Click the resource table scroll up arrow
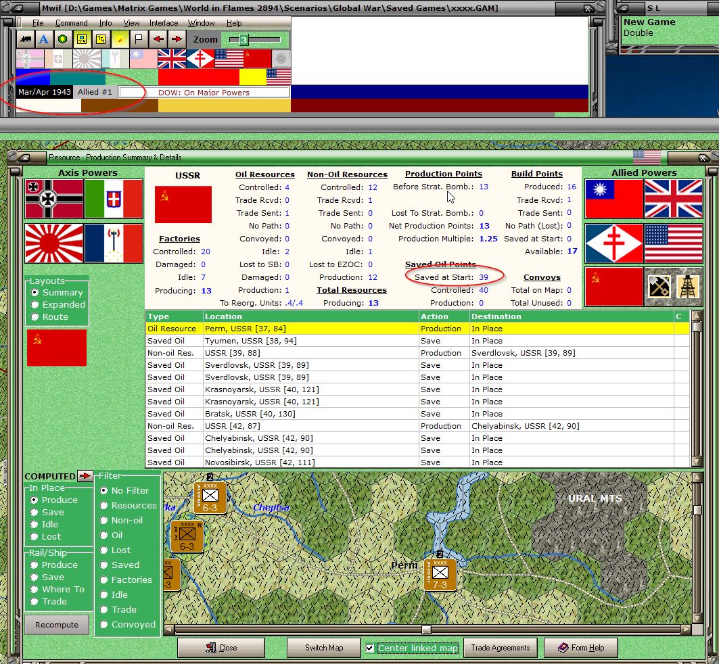719x664 pixels. point(697,316)
